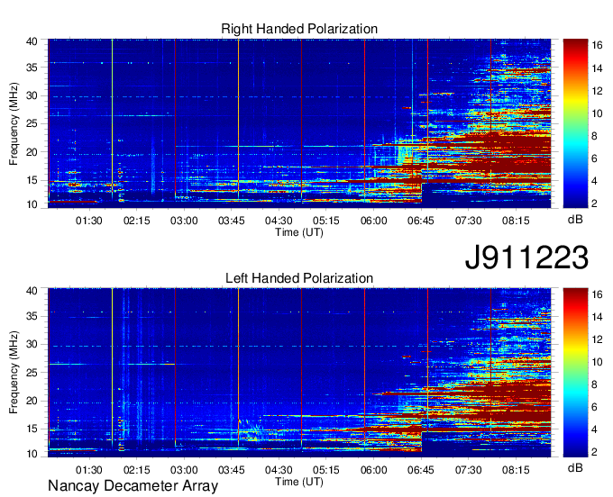The image size is (613, 497).
Task: Click "Time (UT)" label under Left Handed plot
Action: point(299,482)
